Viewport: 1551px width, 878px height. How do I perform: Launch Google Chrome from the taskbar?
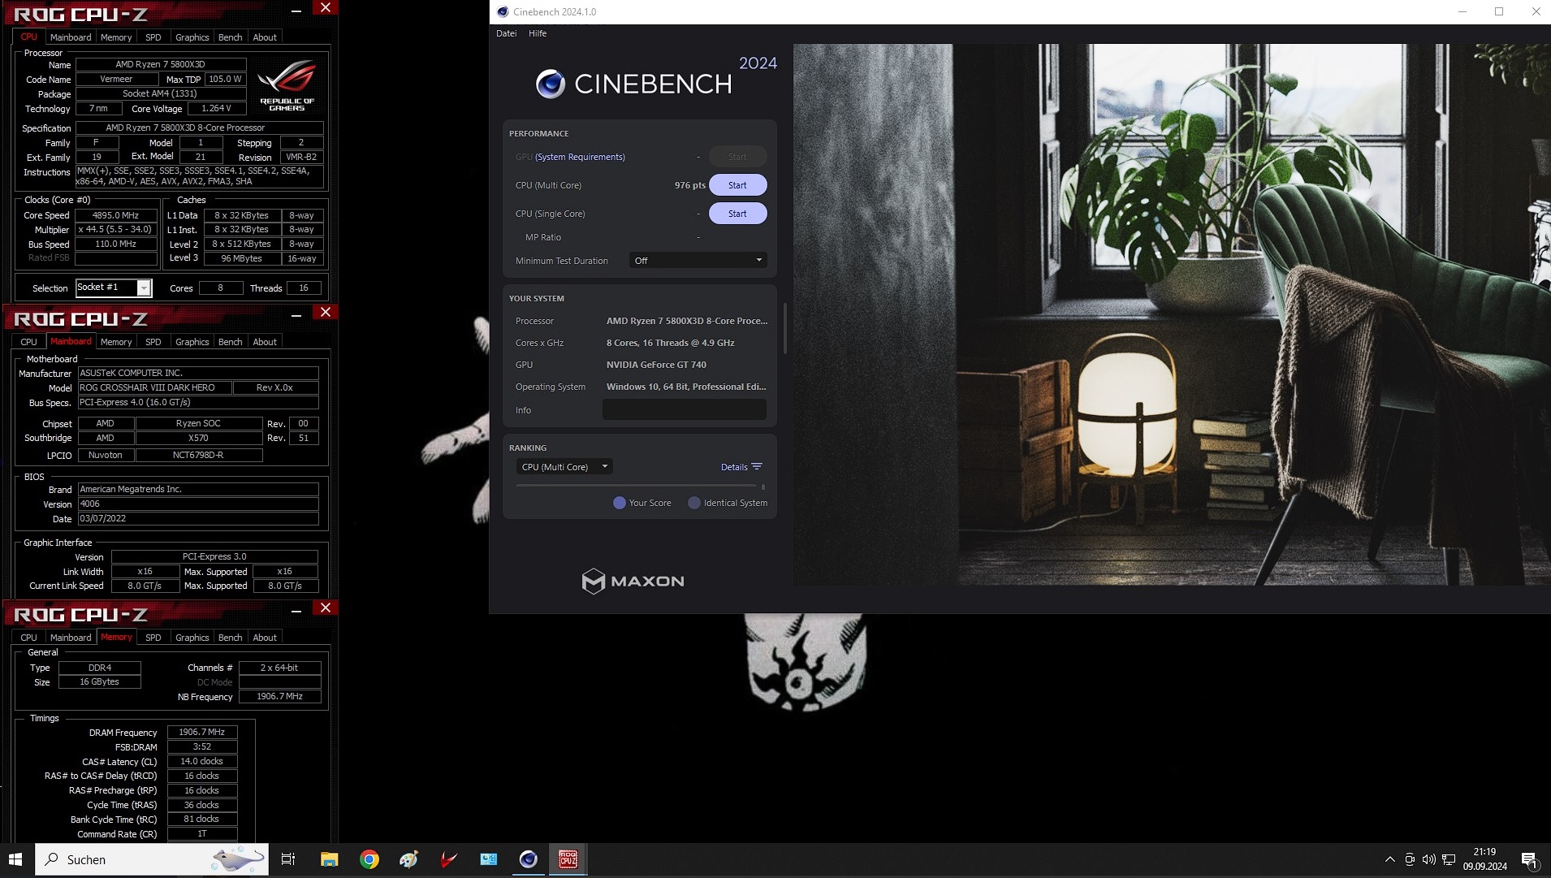[369, 859]
